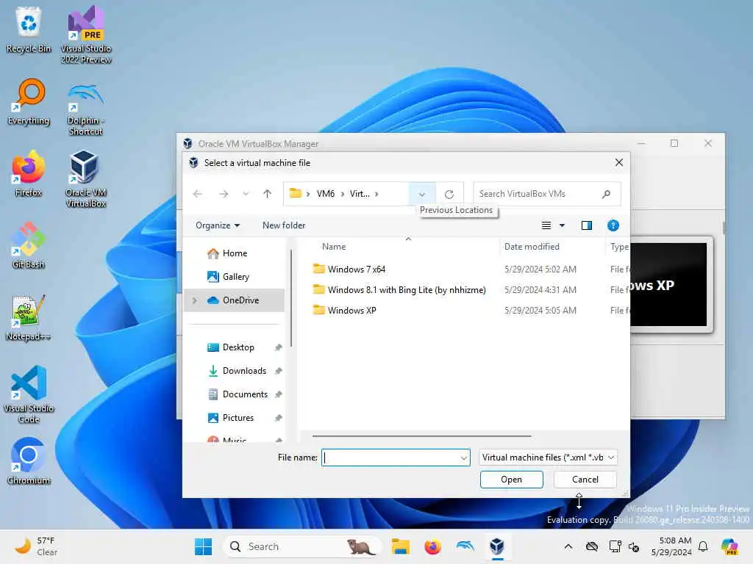
Task: Launch Everything search desktop icon
Action: click(x=29, y=101)
